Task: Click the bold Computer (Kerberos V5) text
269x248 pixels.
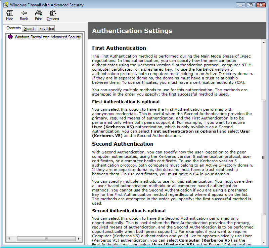Action: pyautogui.click(x=205, y=240)
